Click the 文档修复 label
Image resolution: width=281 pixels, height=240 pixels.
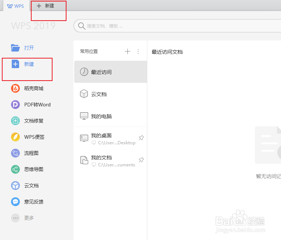click(34, 121)
